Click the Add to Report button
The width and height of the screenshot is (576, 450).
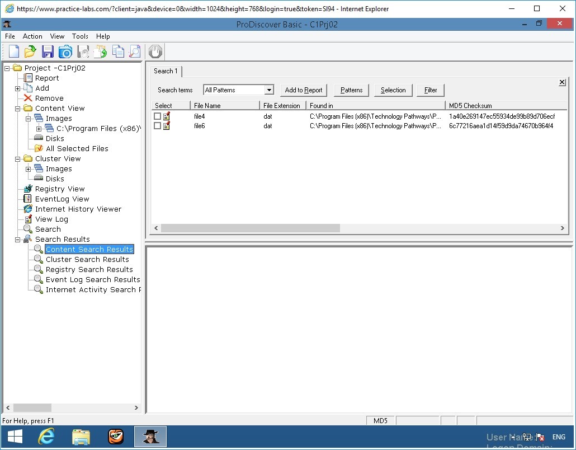click(304, 90)
